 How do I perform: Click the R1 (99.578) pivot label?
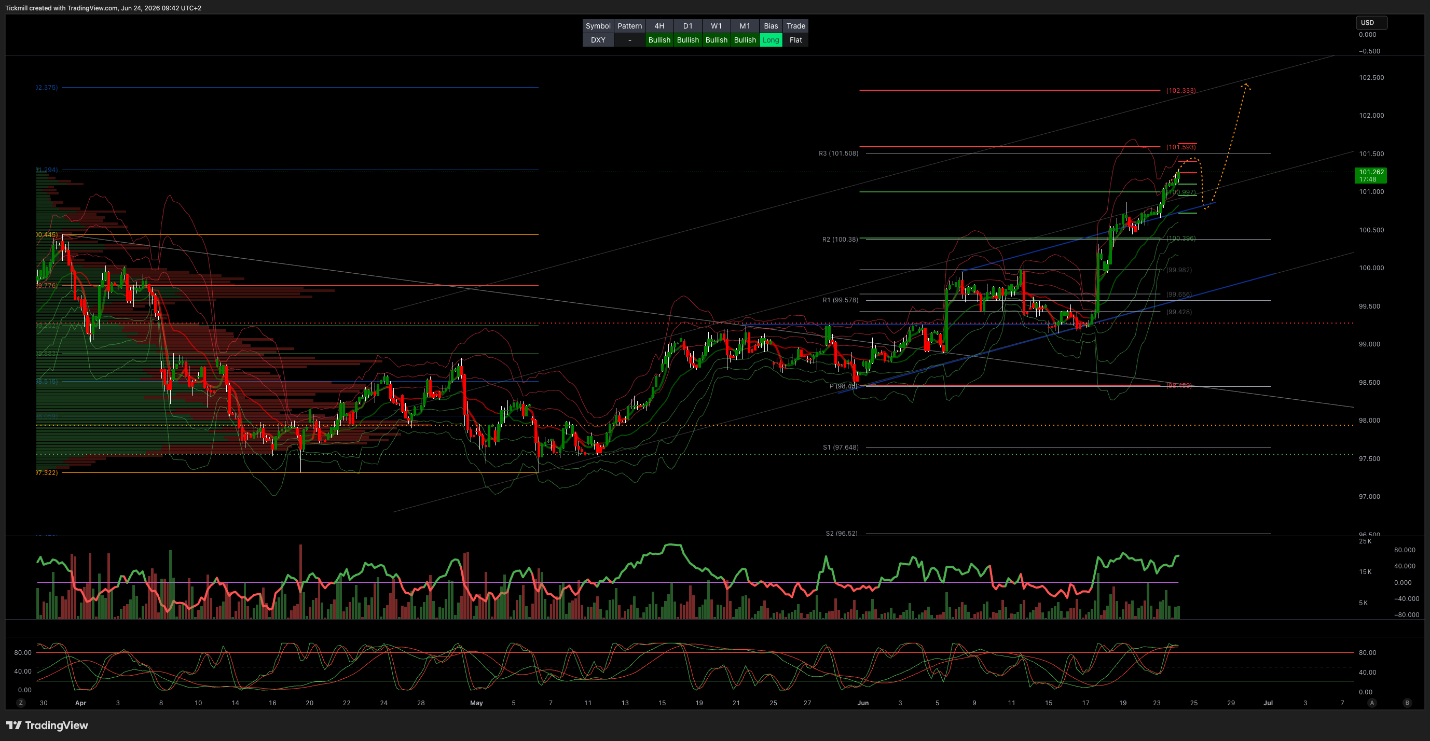[841, 300]
